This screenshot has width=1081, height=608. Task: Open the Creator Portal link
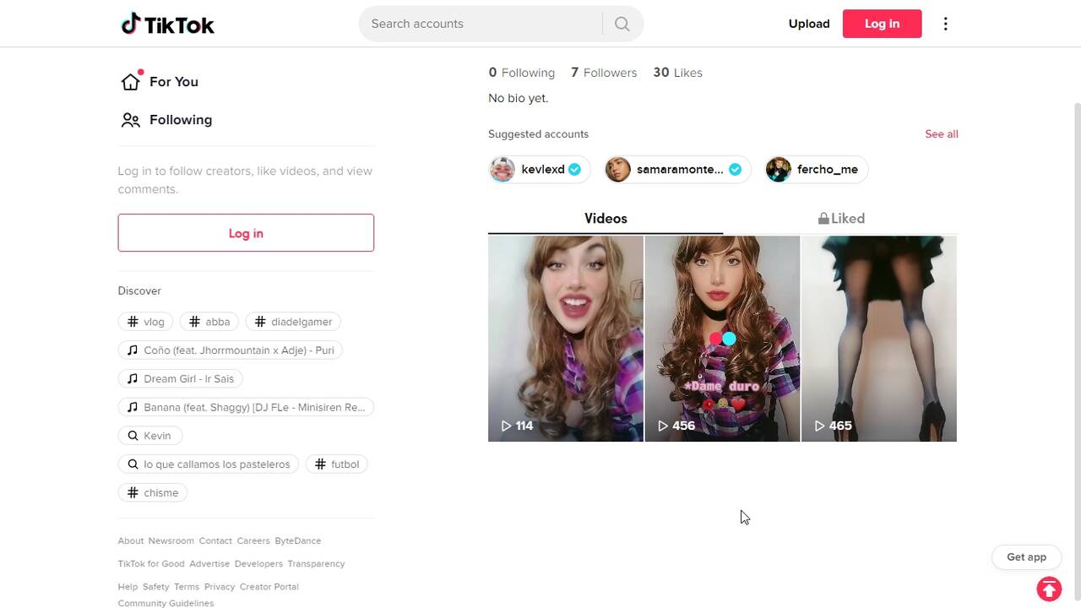[269, 587]
